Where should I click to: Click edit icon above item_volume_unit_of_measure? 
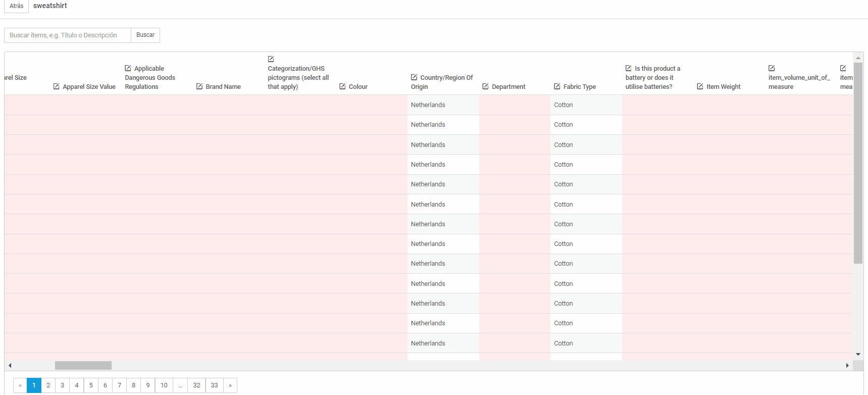coord(772,68)
